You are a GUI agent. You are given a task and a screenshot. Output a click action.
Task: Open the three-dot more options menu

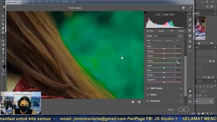coord(190,51)
